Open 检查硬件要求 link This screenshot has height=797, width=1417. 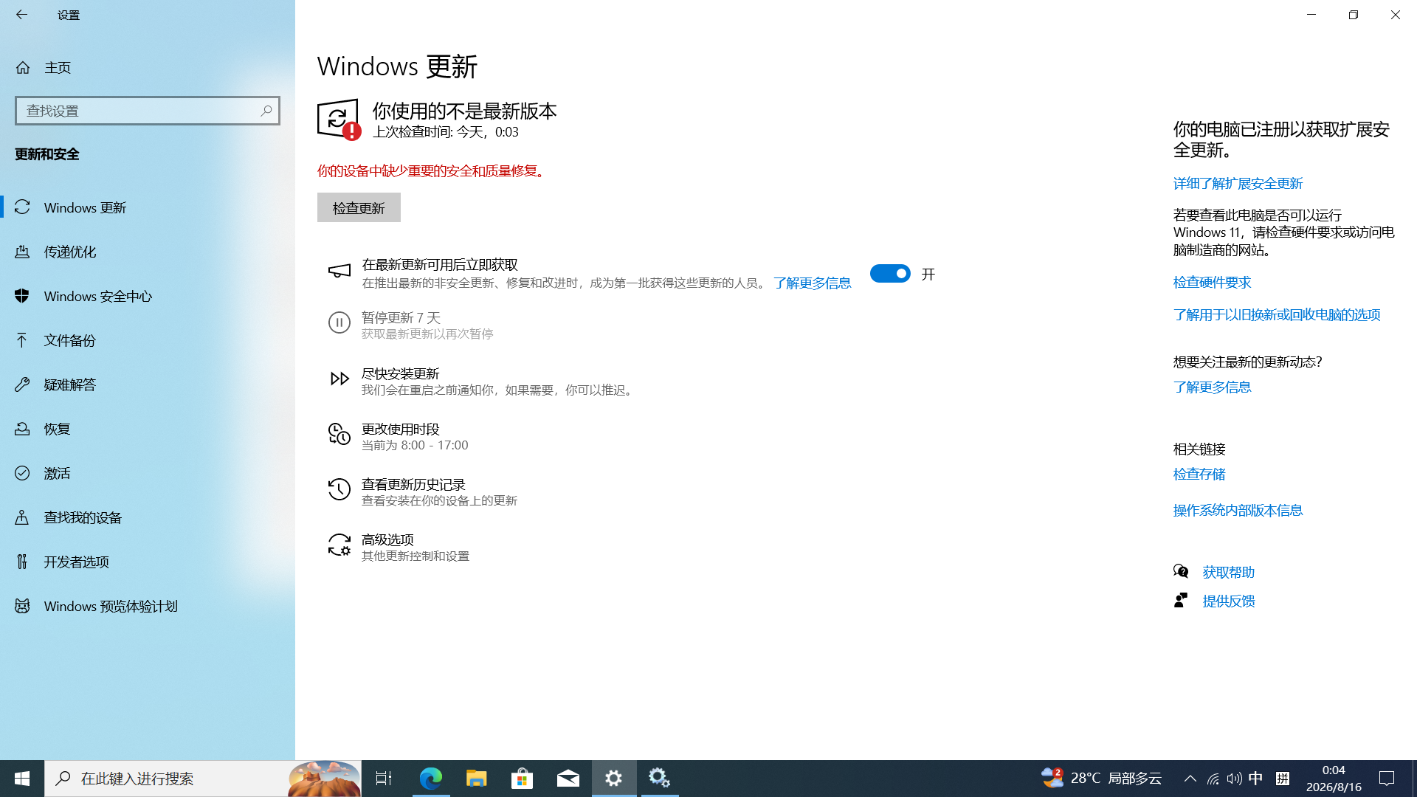(x=1212, y=282)
